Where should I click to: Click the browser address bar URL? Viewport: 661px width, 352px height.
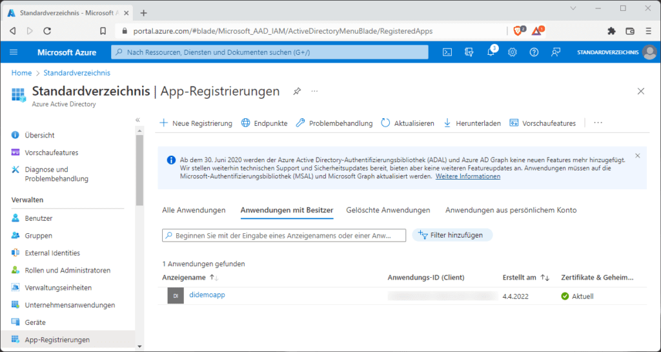click(x=283, y=31)
